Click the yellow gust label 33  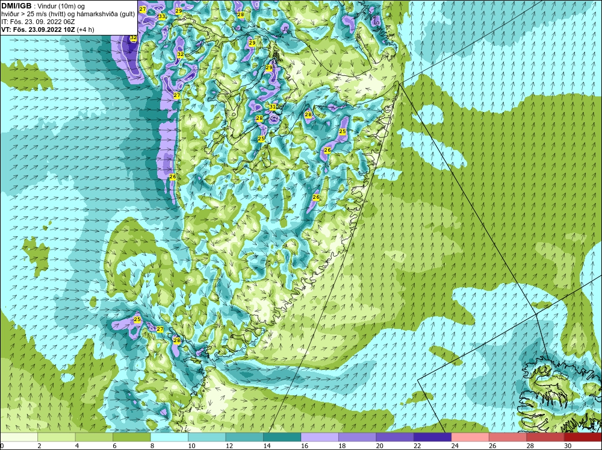(161, 16)
